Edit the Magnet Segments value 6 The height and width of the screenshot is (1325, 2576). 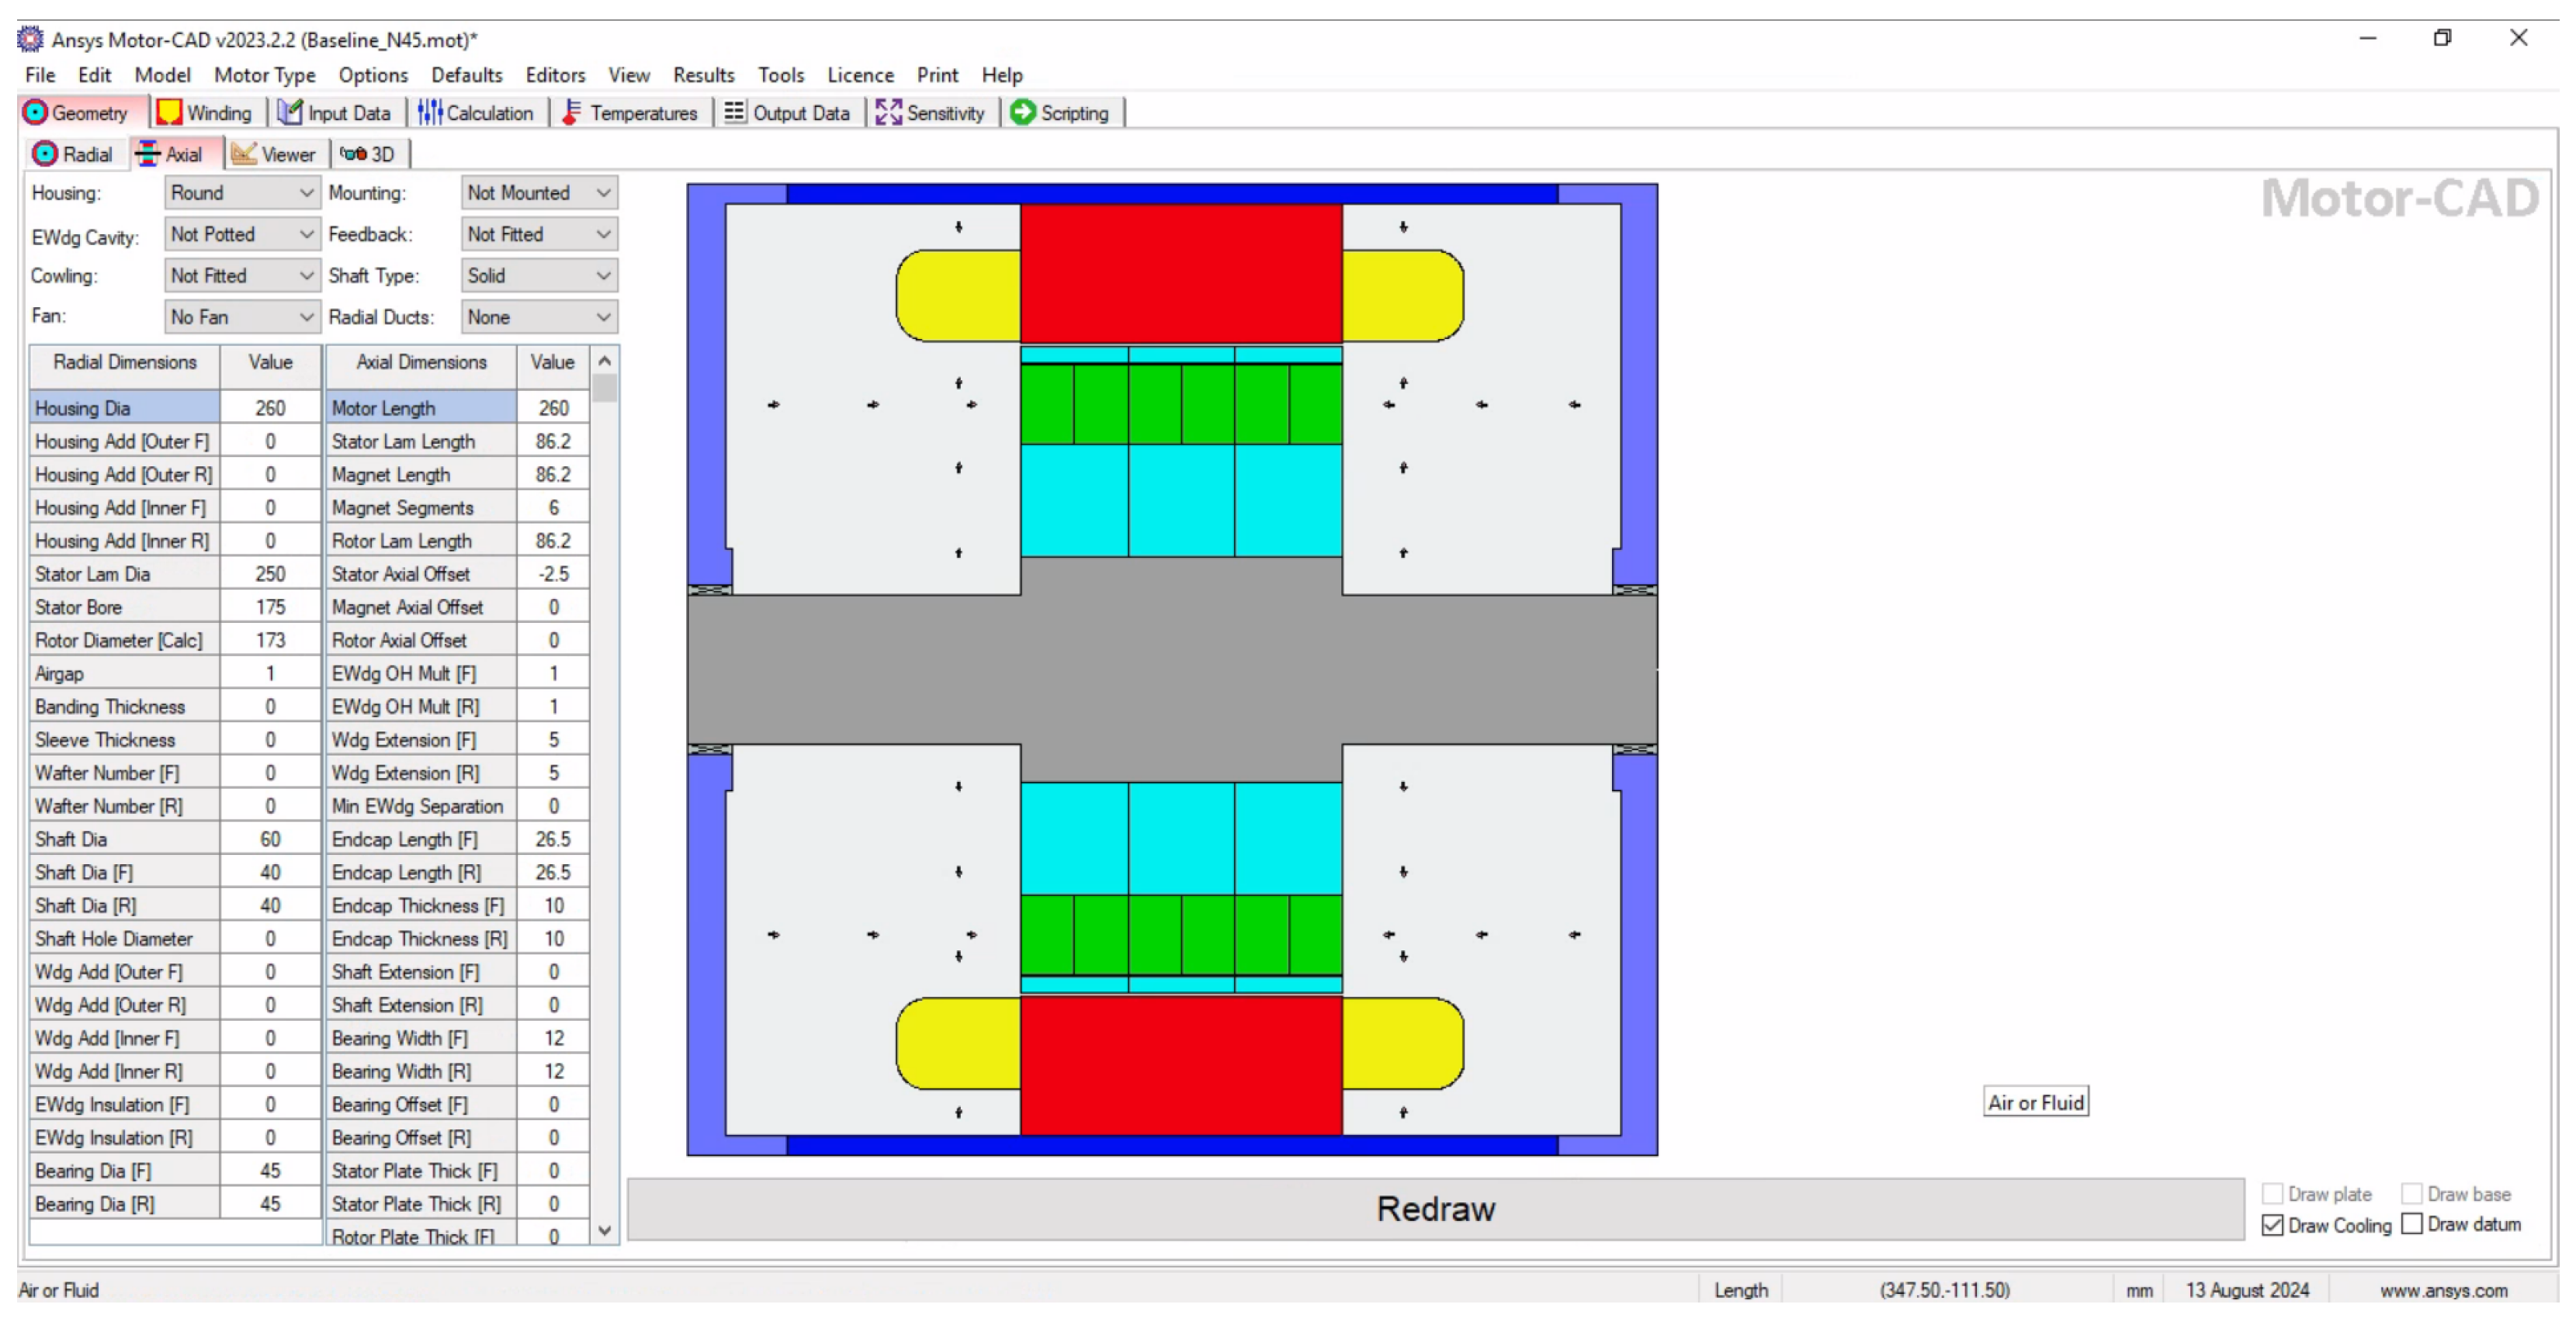pyautogui.click(x=552, y=507)
